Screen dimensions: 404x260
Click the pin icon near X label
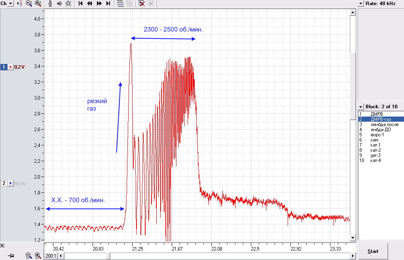coord(11,256)
